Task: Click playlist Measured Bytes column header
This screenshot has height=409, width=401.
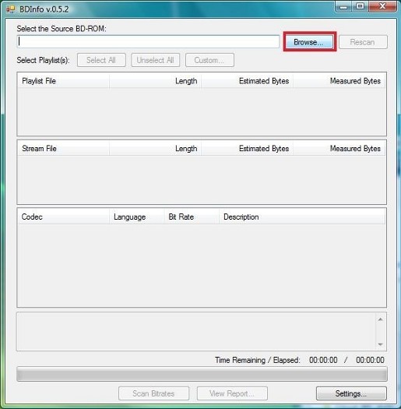Action: click(339, 81)
